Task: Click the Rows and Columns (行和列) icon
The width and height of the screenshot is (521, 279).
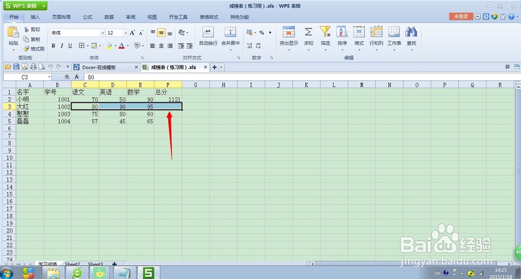Action: [x=377, y=32]
